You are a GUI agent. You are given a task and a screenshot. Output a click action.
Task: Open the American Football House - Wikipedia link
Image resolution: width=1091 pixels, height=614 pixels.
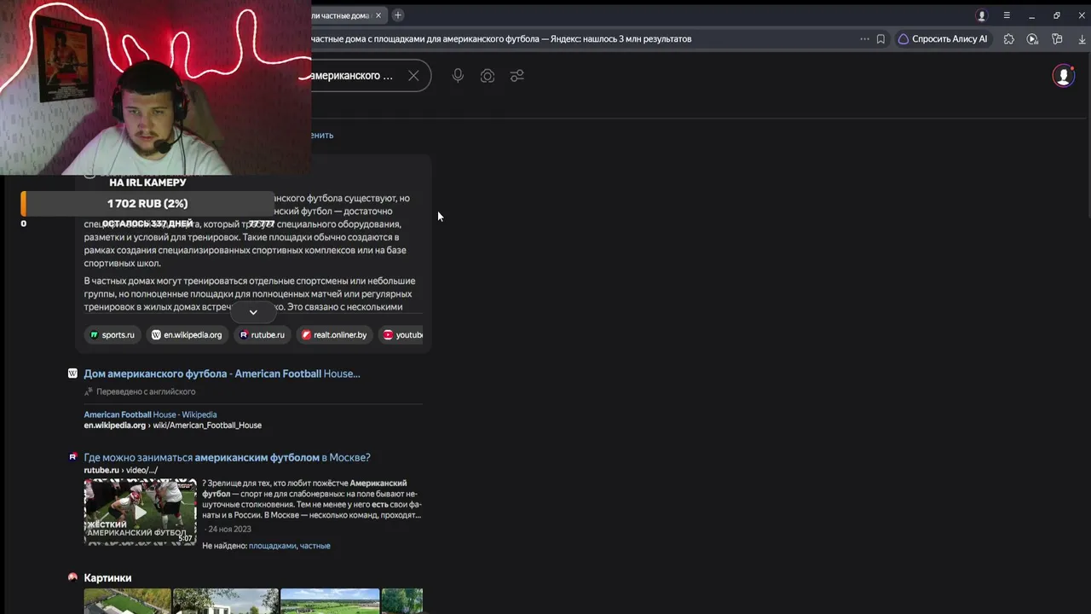point(150,414)
